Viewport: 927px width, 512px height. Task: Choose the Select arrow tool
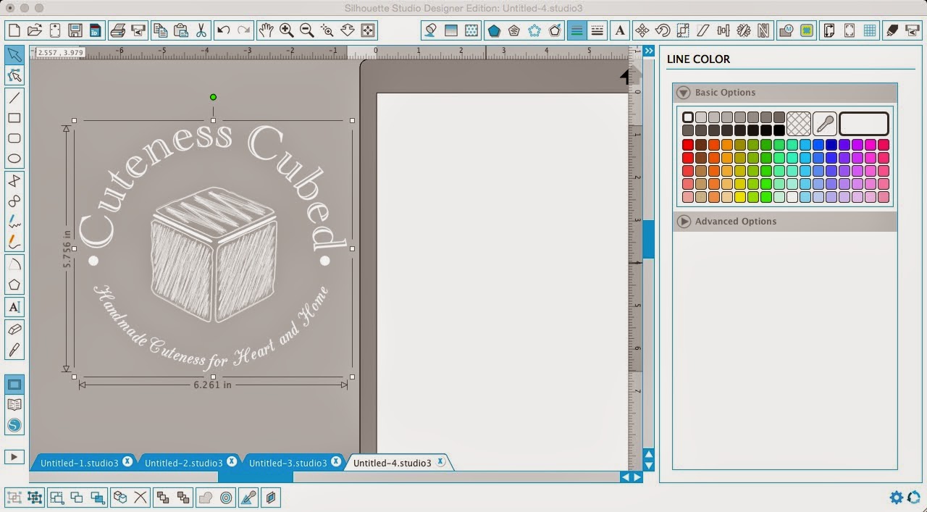click(14, 55)
